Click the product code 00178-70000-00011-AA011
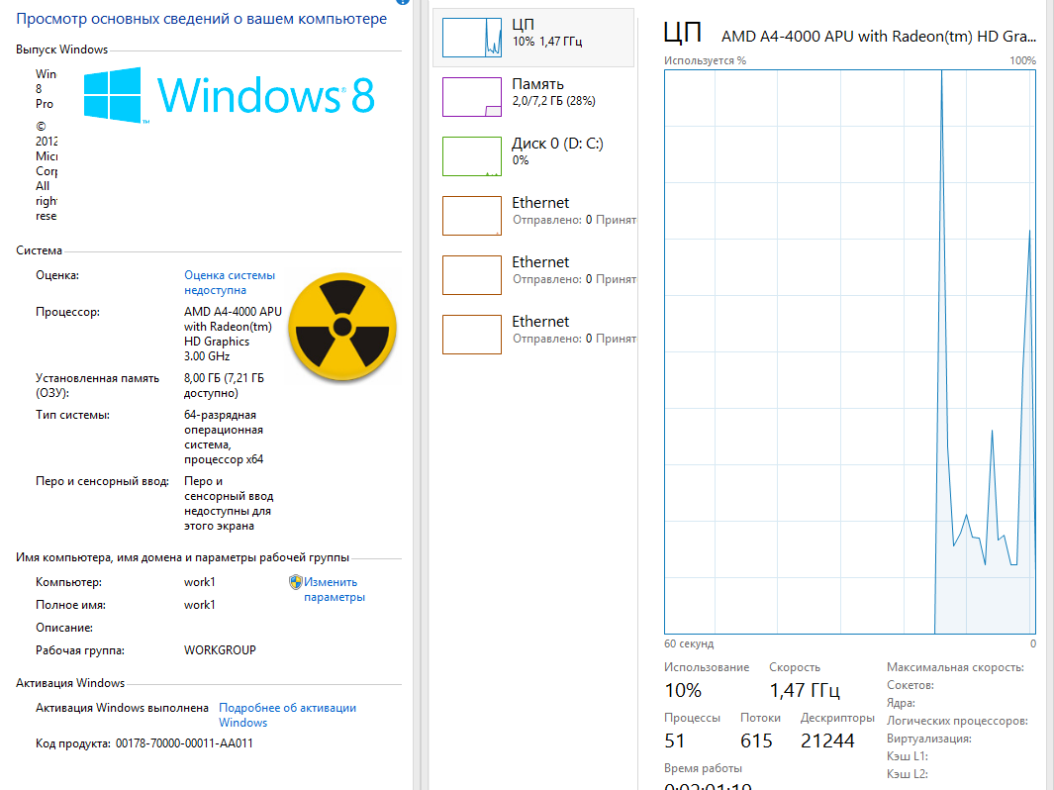Viewport: 1054px width, 790px height. (x=184, y=742)
